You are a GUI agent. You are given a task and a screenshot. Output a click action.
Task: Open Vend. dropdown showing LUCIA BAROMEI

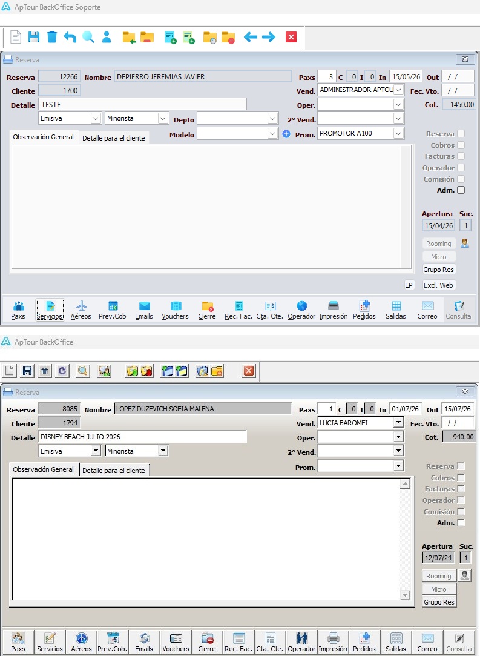click(x=398, y=423)
